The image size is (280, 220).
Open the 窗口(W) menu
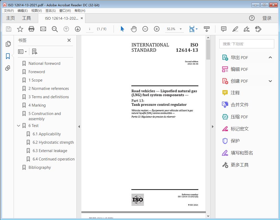coord(65,11)
